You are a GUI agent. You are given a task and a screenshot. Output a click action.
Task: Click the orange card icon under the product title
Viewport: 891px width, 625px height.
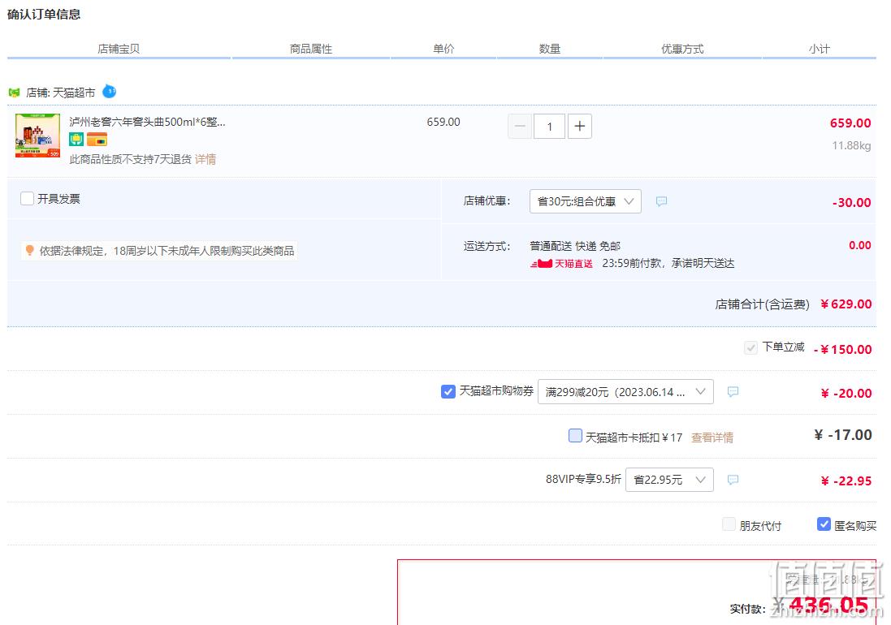97,139
